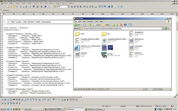Select the ClearFont2.toc file
Viewport: 178px width, 111px height.
tap(136, 41)
